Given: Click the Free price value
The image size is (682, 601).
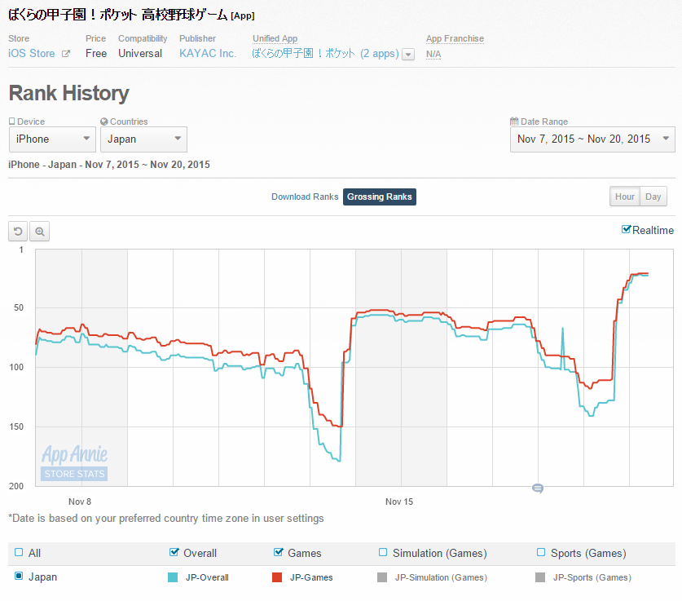Looking at the screenshot, I should (x=96, y=54).
